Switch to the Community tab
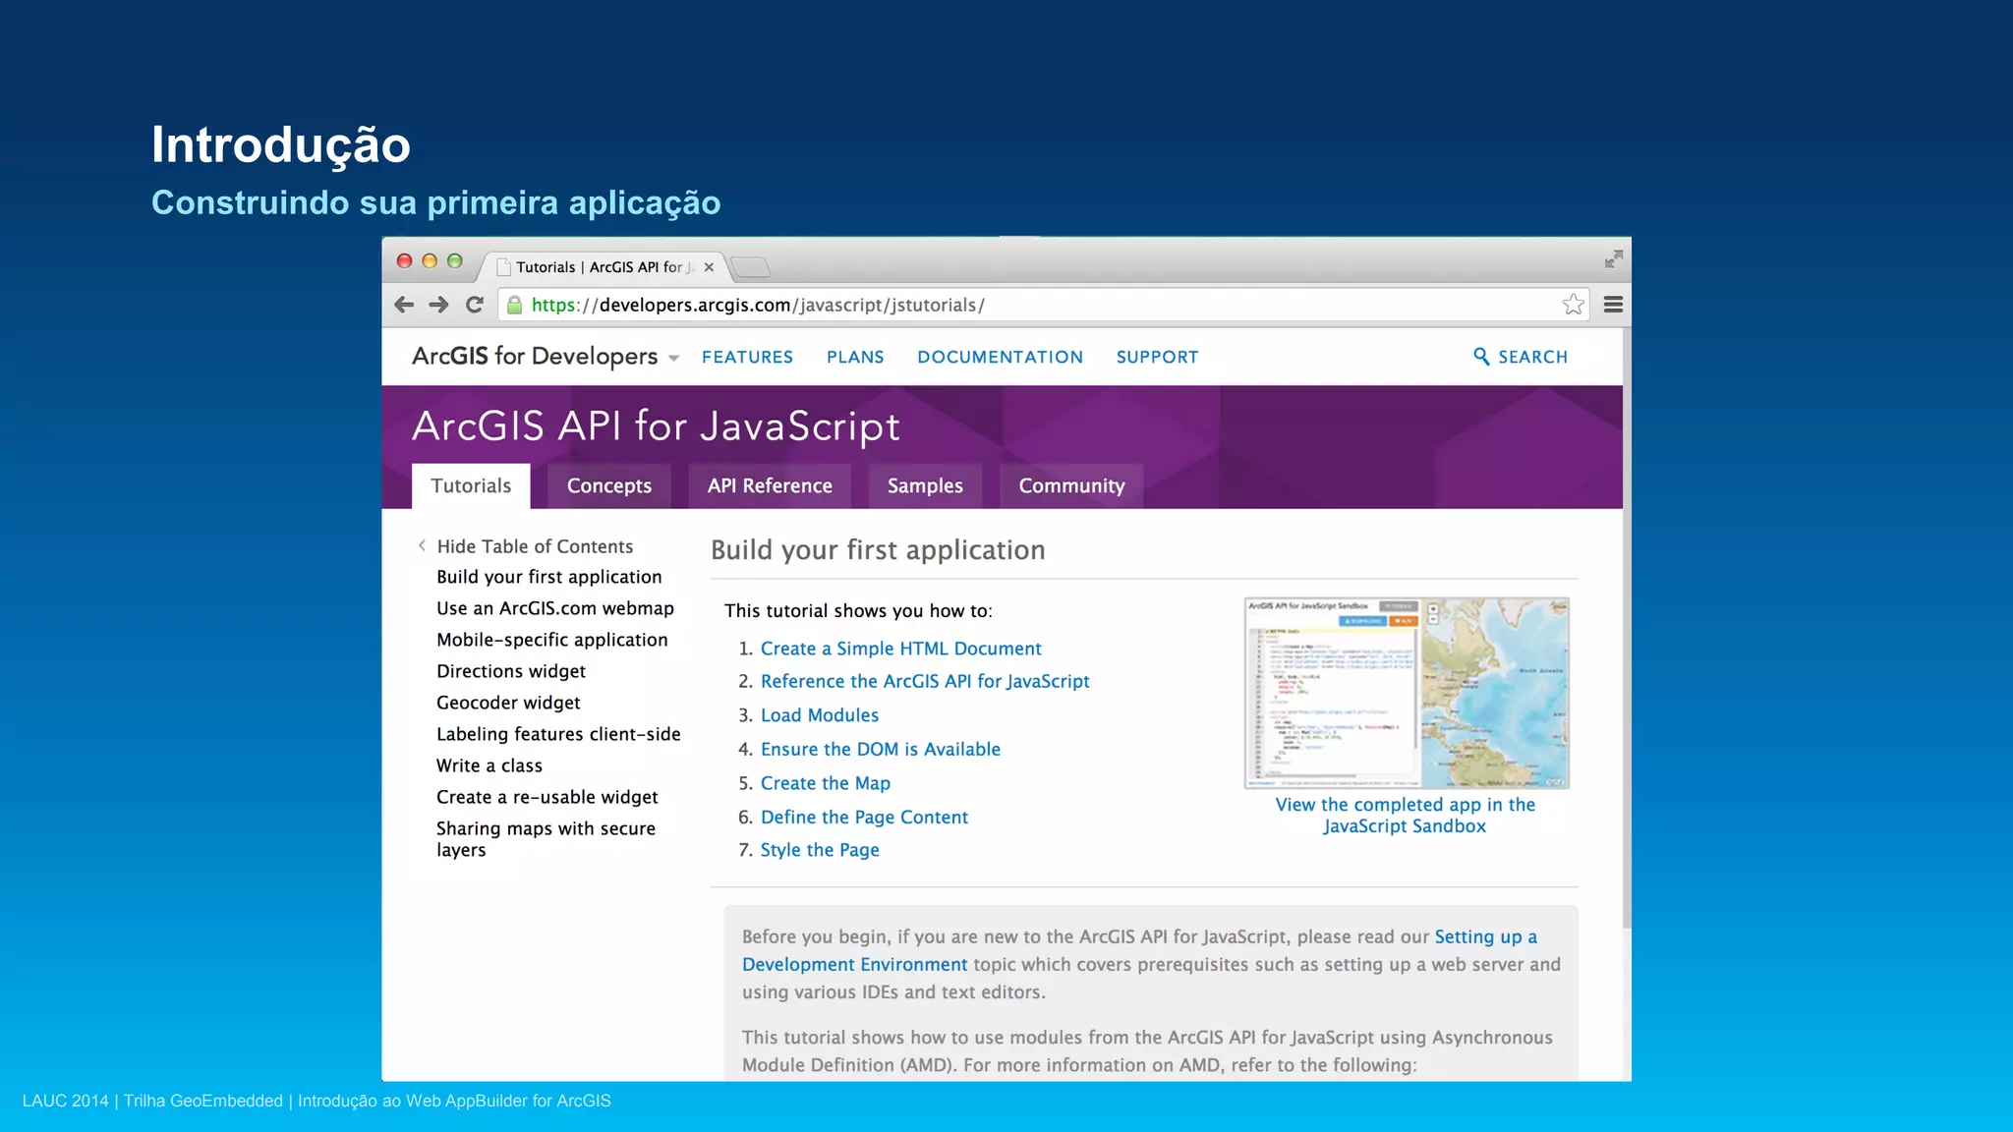Screen dimensions: 2013x1132 coord(1071,485)
